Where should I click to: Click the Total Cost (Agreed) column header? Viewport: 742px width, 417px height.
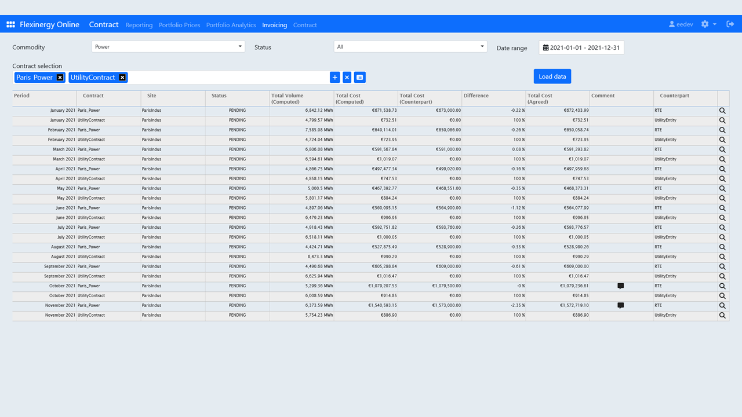click(x=558, y=98)
